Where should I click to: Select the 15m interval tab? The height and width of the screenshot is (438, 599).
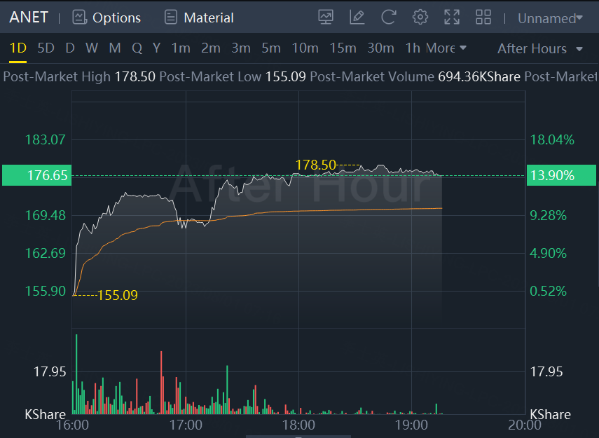(343, 48)
